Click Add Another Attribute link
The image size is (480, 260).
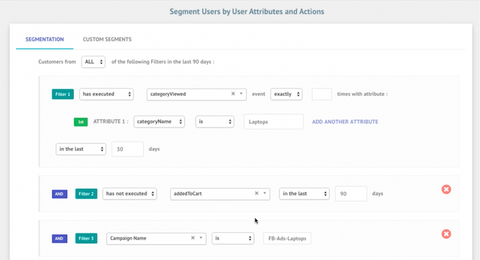345,122
